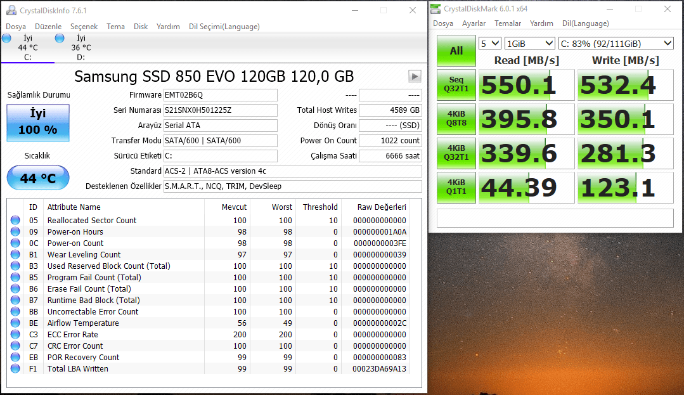Run all benchmarks with All button

tap(456, 51)
